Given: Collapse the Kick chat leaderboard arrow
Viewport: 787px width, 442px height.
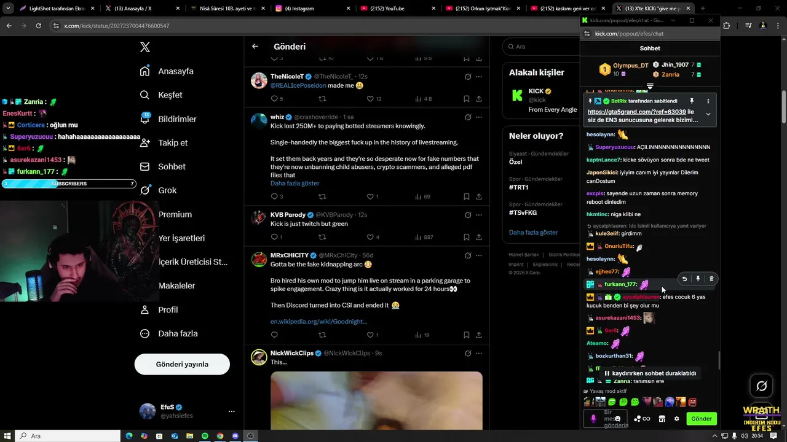Looking at the screenshot, I should coord(650,87).
